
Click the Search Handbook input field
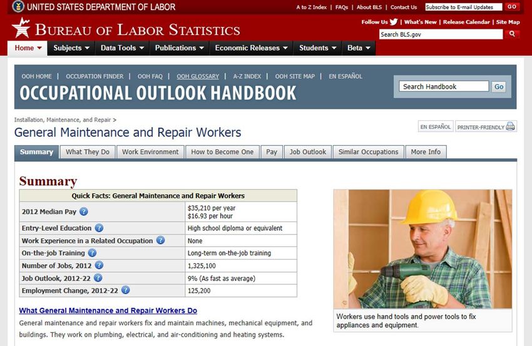(444, 86)
